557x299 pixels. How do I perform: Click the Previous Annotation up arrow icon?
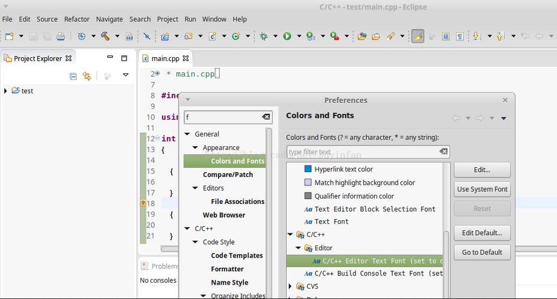tap(500, 36)
